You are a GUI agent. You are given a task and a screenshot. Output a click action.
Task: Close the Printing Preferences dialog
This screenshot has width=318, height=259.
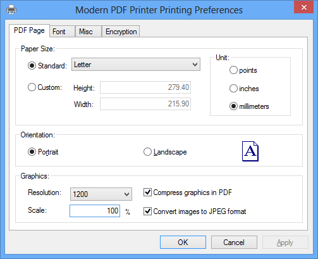pyautogui.click(x=303, y=8)
